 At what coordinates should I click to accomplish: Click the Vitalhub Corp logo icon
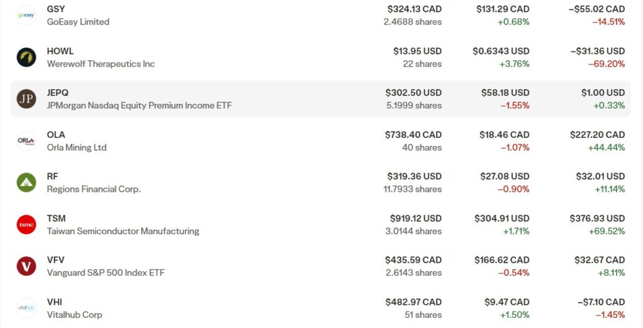(26, 308)
